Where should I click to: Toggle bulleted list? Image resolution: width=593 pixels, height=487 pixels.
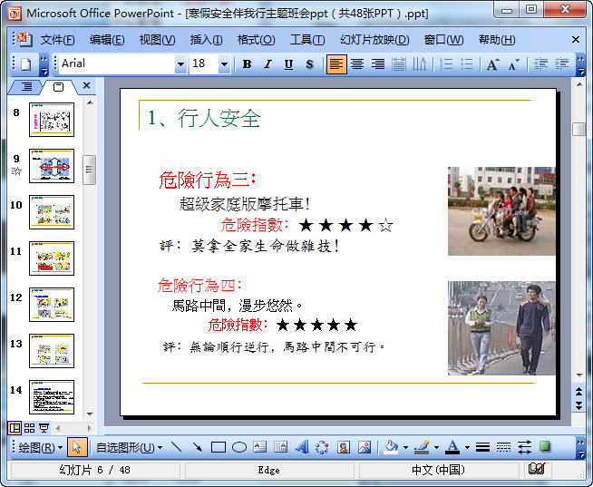click(x=467, y=64)
